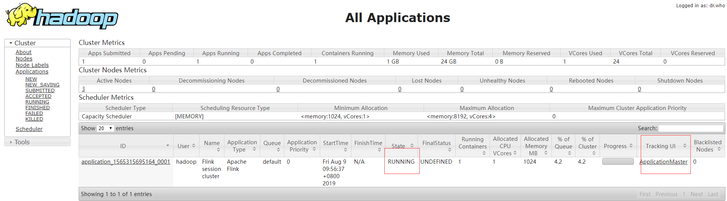Filter applications by NEW state

click(x=31, y=79)
